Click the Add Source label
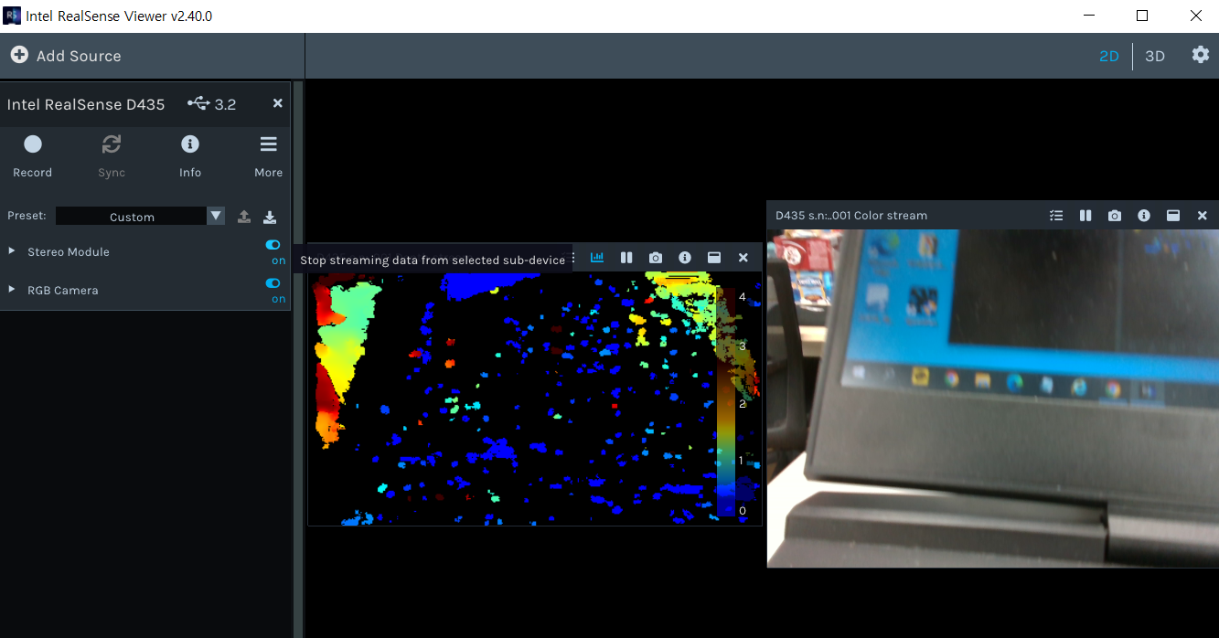Screen dimensions: 1219x638 (x=79, y=56)
